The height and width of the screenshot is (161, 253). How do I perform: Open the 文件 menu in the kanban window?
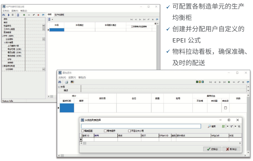point(62,77)
